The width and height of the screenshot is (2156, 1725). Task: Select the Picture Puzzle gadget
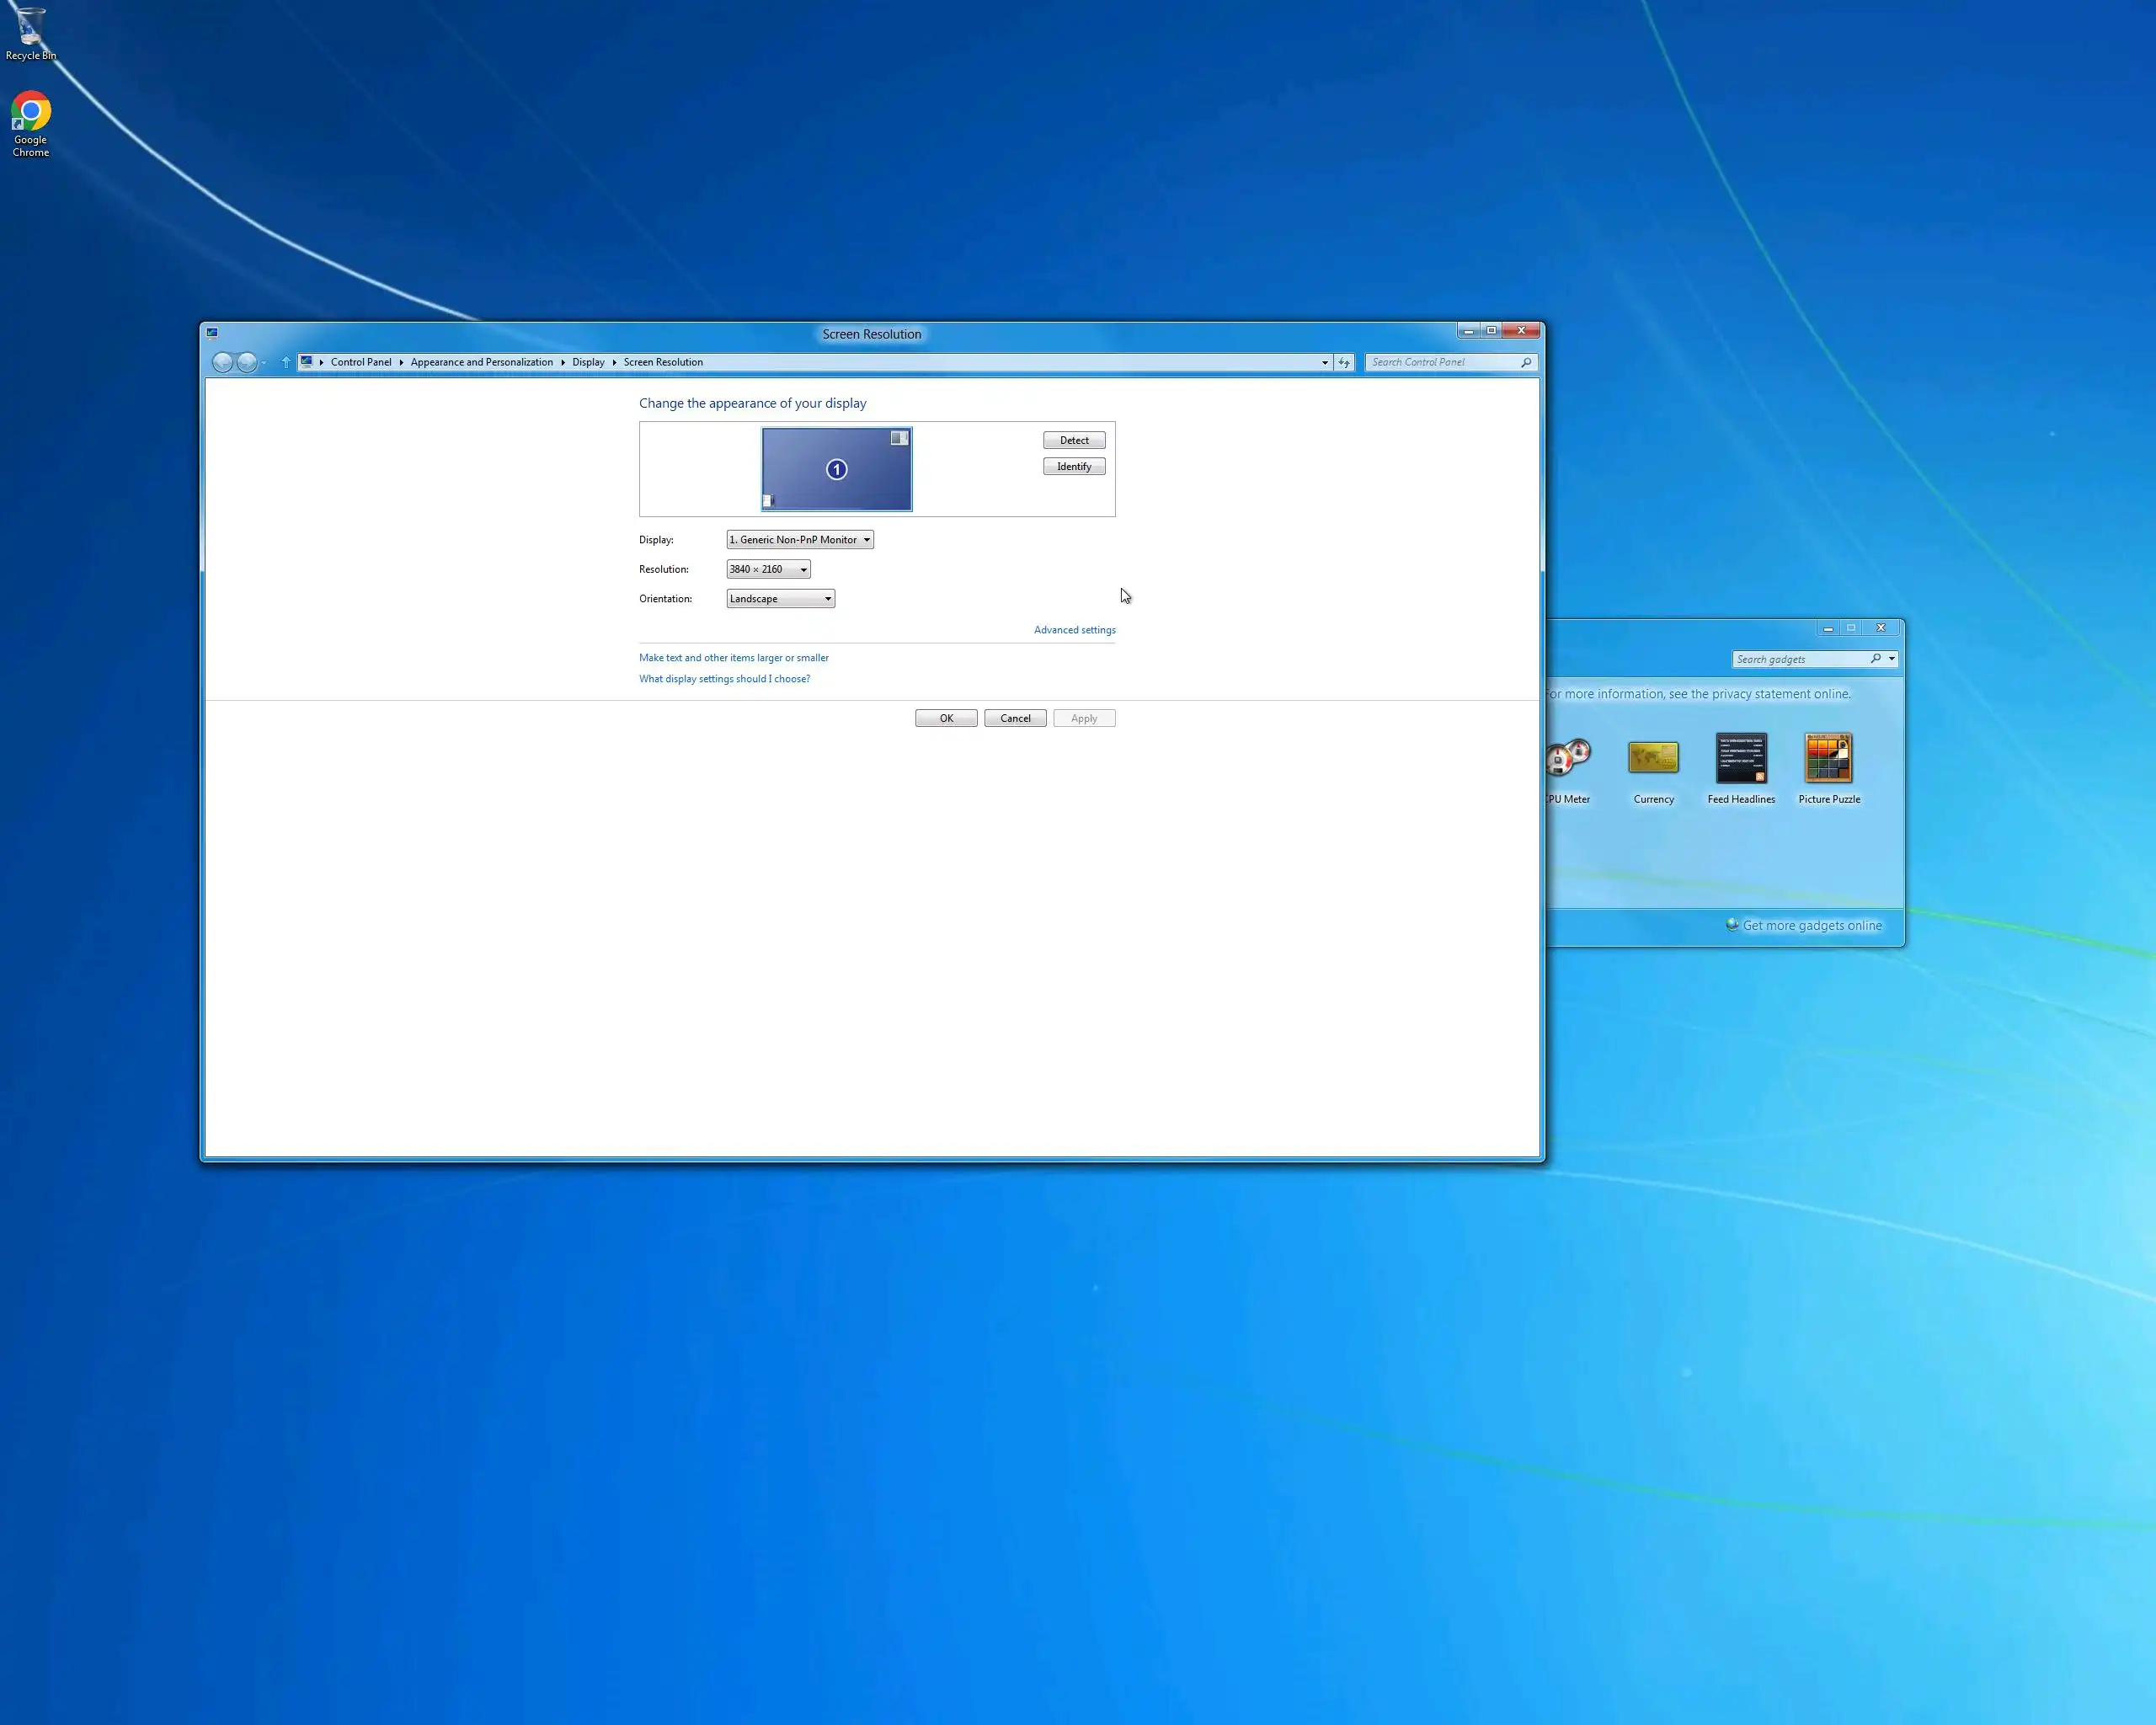click(x=1828, y=759)
